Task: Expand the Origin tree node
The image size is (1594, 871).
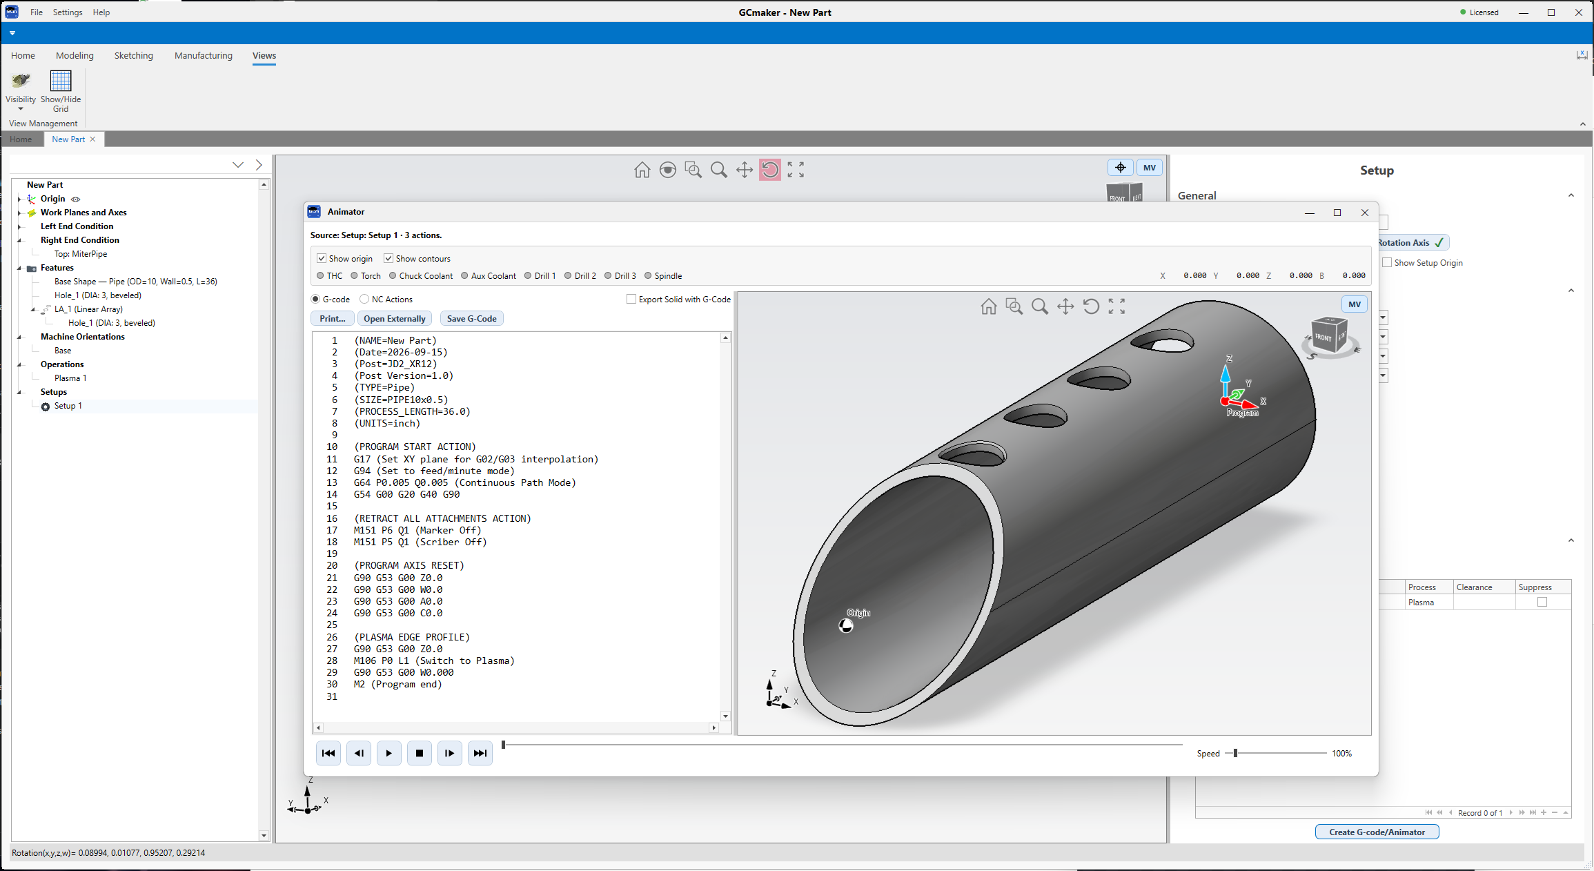Action: tap(19, 199)
